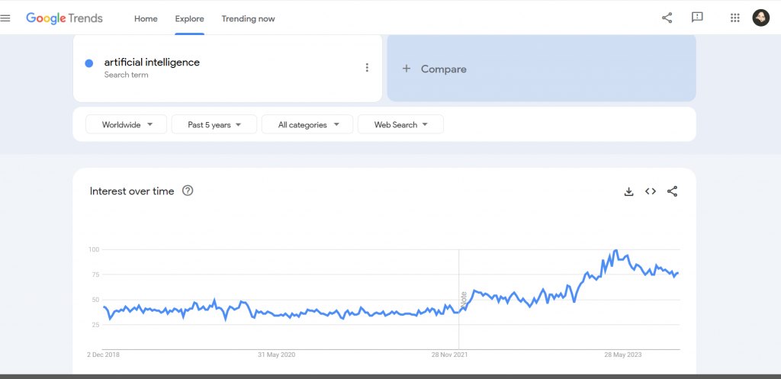Share the Interest over time chart
The height and width of the screenshot is (379, 781).
click(x=672, y=191)
